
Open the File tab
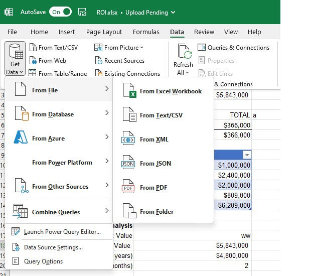pyautogui.click(x=12, y=32)
